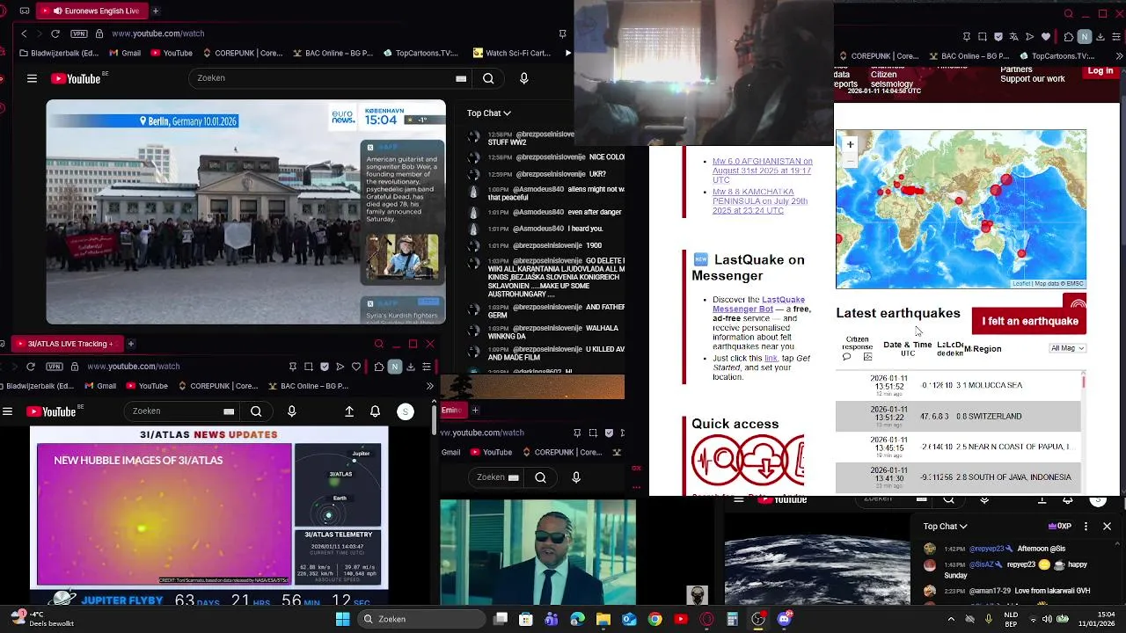Open the TopCartoons.TV bookmark in the Euronews window

click(420, 53)
